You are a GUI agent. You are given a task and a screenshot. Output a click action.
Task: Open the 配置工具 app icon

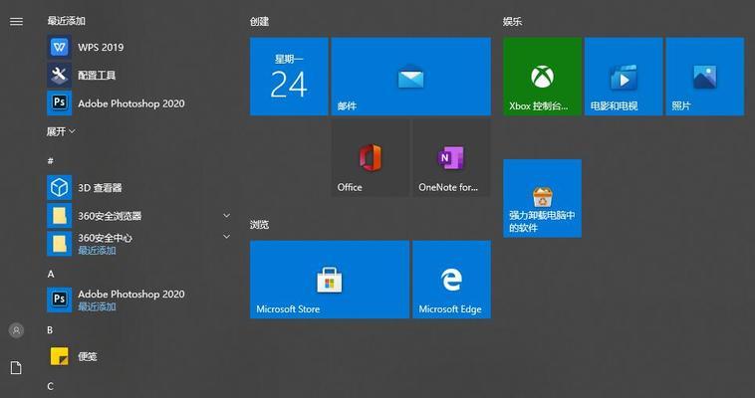(x=59, y=75)
